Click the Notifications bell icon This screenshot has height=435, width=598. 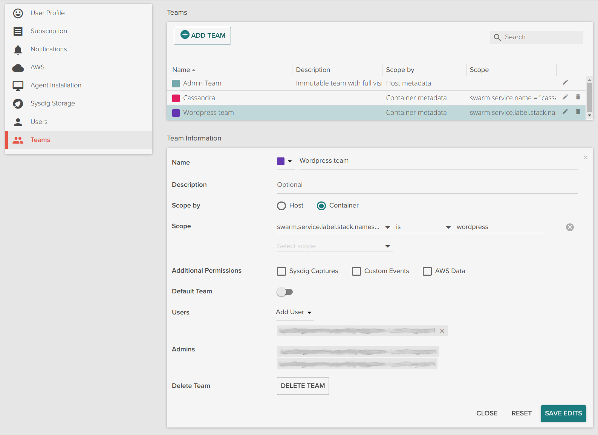pos(18,50)
